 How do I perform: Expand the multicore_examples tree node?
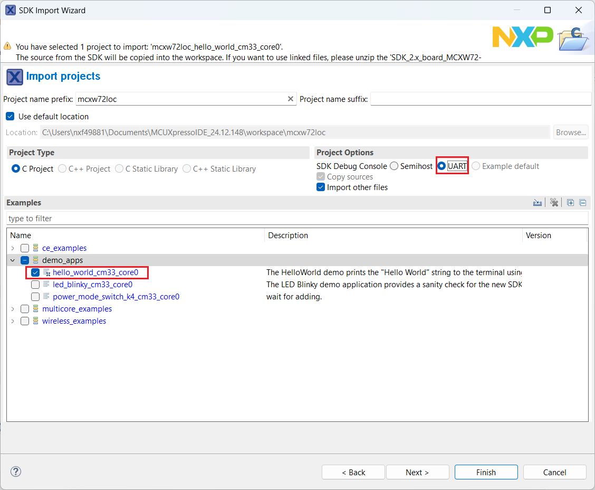[13, 309]
